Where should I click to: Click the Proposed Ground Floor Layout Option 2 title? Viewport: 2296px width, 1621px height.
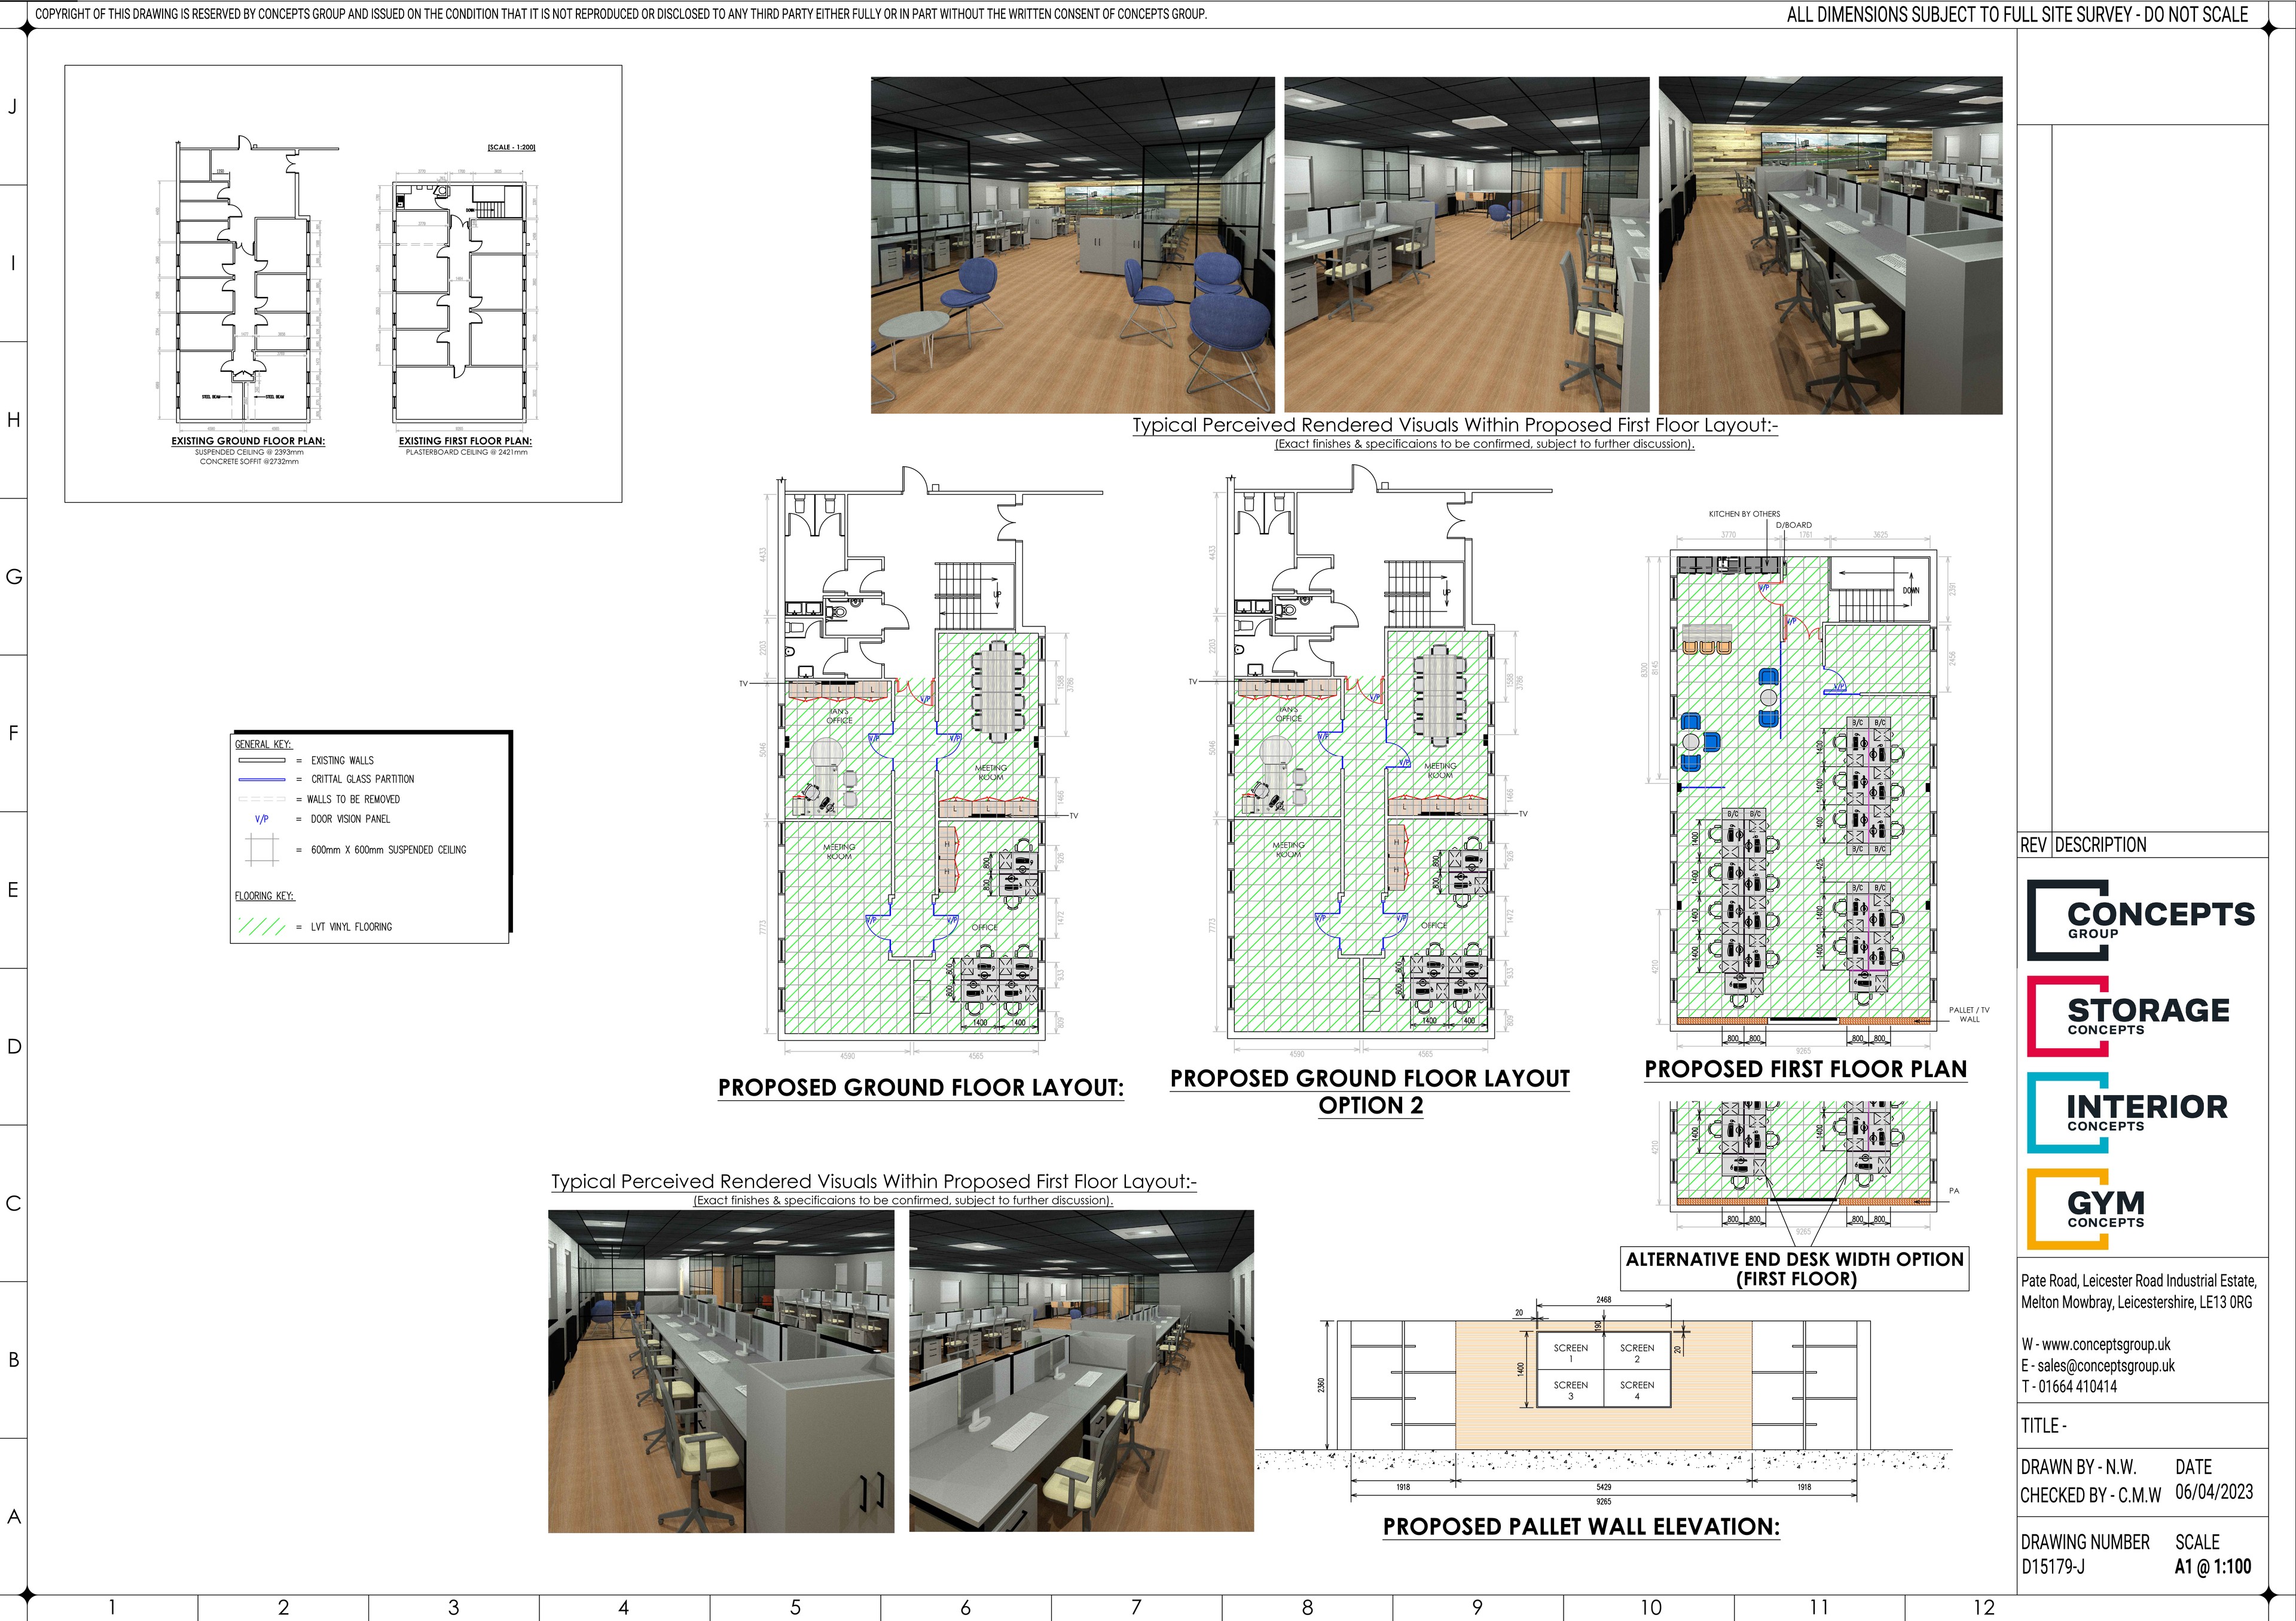click(x=1370, y=1091)
